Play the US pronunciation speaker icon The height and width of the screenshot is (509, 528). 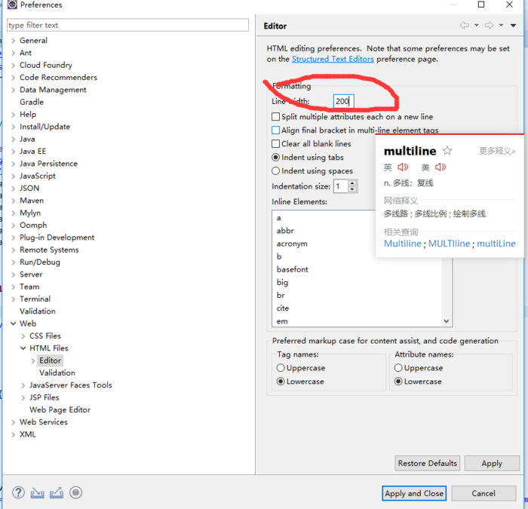441,167
